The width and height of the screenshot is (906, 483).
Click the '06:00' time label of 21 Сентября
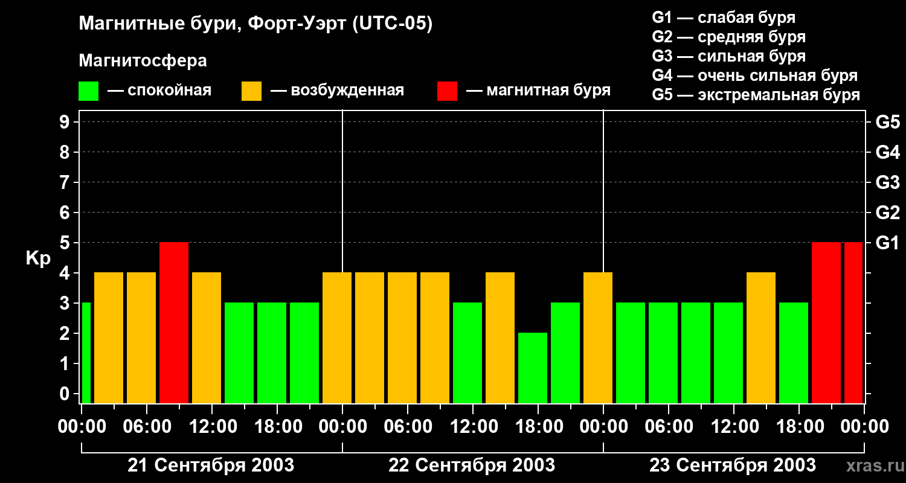[x=147, y=427]
